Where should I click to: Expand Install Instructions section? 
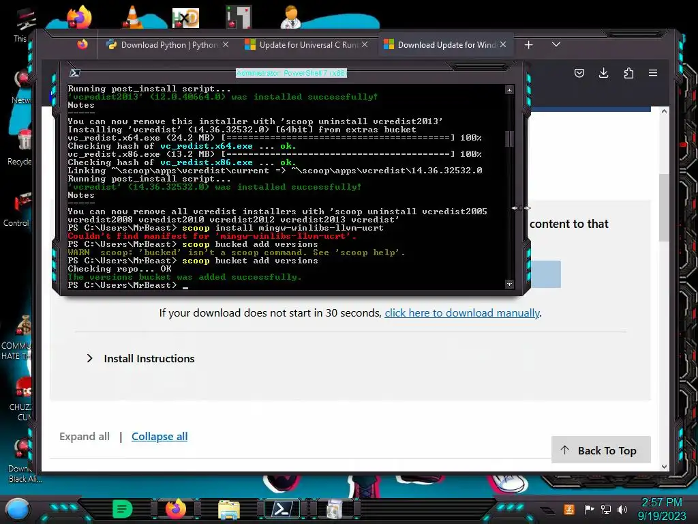140,359
